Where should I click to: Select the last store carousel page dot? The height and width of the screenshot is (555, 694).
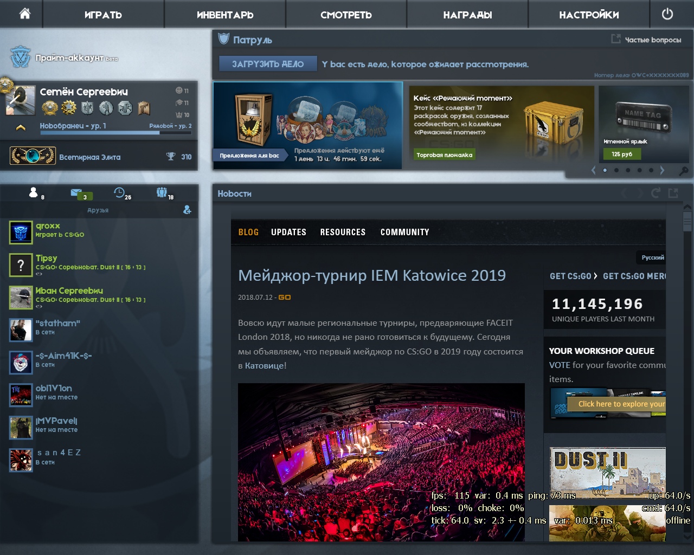tap(651, 170)
